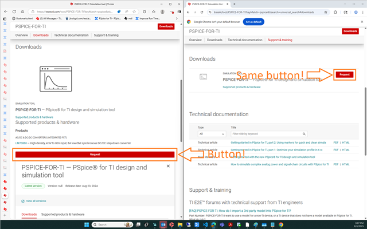Select the Downloads tab in details panel
This screenshot has height=229, width=367.
pyautogui.click(x=29, y=214)
